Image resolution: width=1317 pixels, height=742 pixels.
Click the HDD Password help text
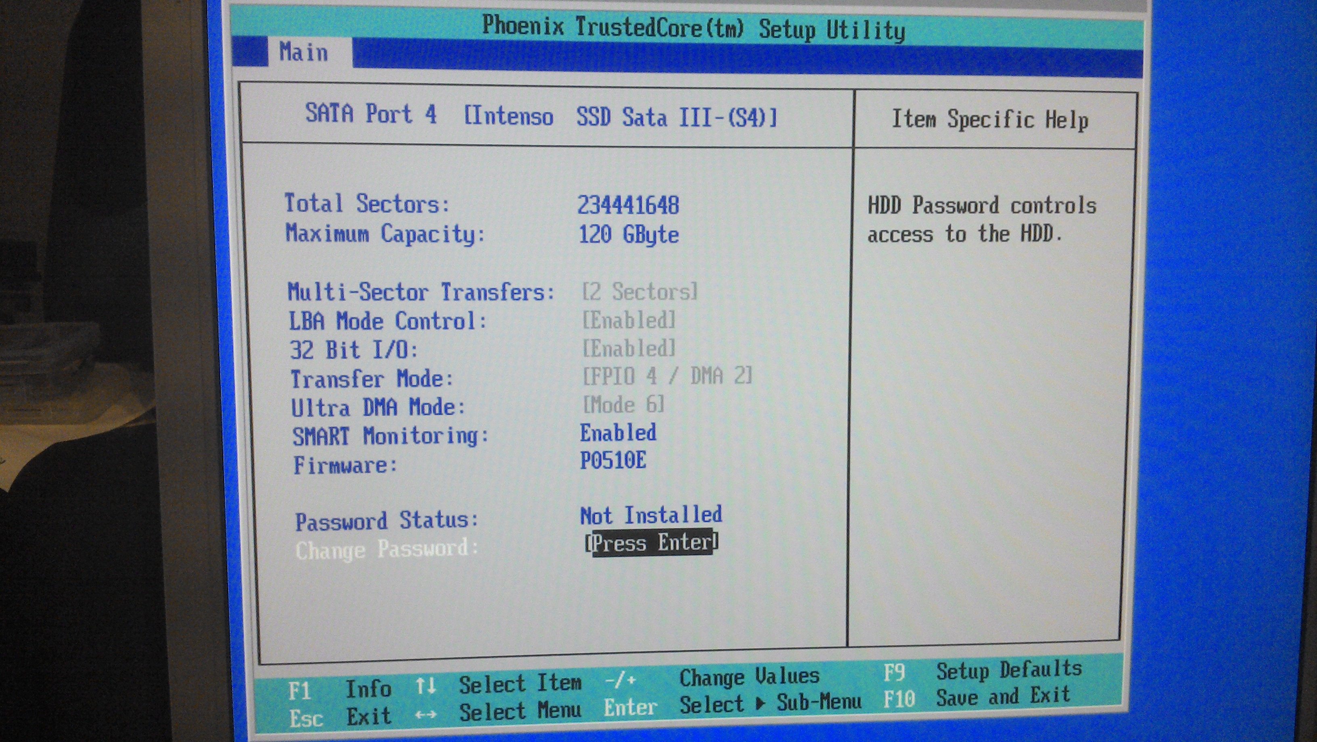(982, 220)
